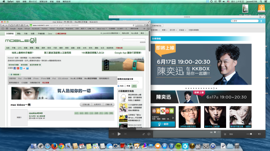Screen dimensions: 270x151
Task: Go forward in Safari
Action: tap(7, 25)
